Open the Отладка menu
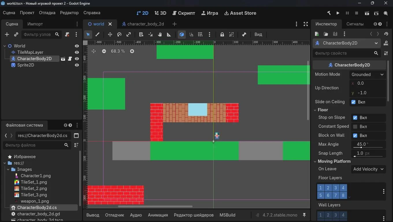Screen dimensions: 393x222 click(47, 13)
